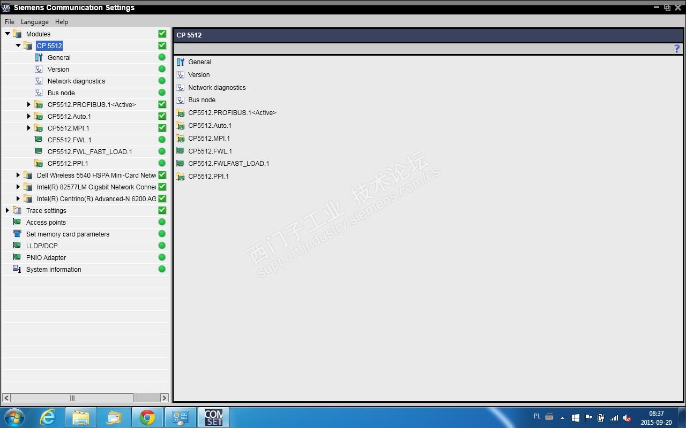Expand Dell Wireless 5540 HSPA node
Image resolution: width=686 pixels, height=428 pixels.
pyautogui.click(x=18, y=175)
